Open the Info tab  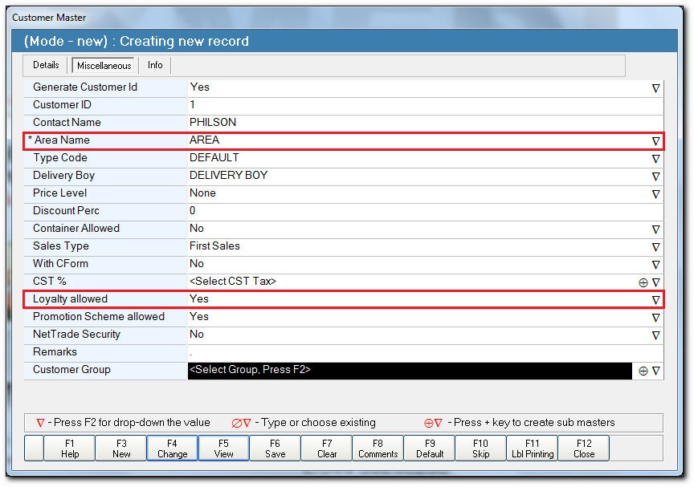pos(155,65)
